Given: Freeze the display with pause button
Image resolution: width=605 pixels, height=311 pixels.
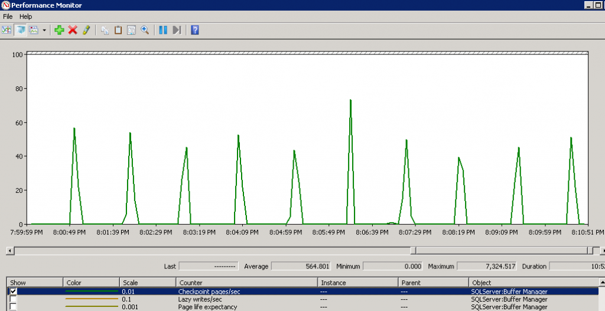Looking at the screenshot, I should click(163, 30).
